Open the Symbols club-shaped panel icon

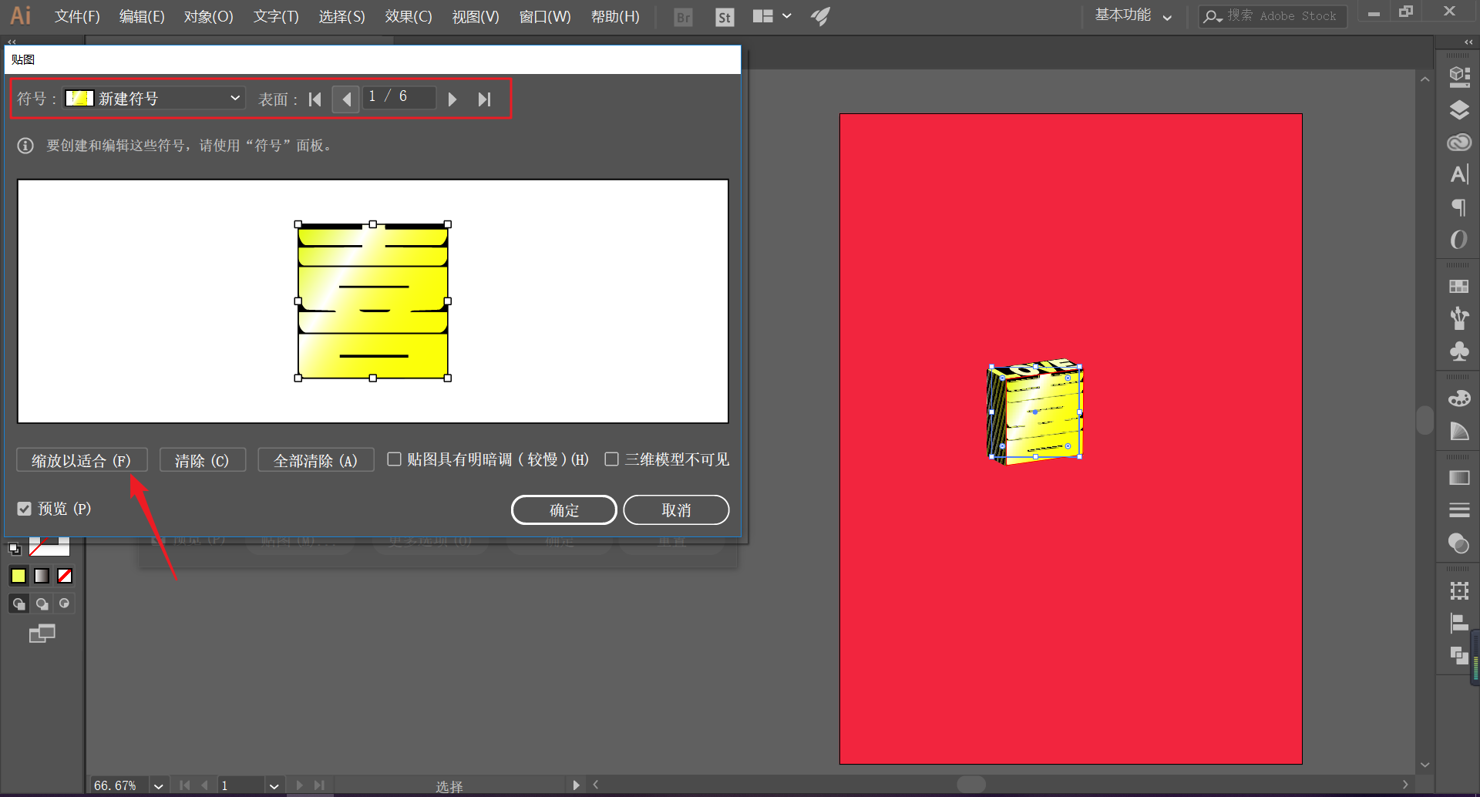point(1458,351)
